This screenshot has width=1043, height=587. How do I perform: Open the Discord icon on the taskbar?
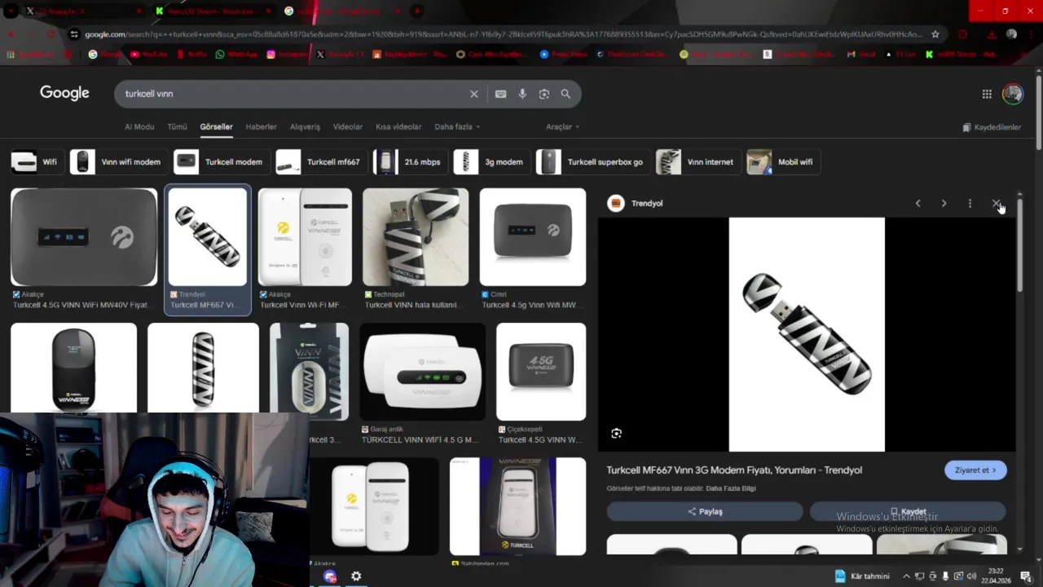click(330, 576)
